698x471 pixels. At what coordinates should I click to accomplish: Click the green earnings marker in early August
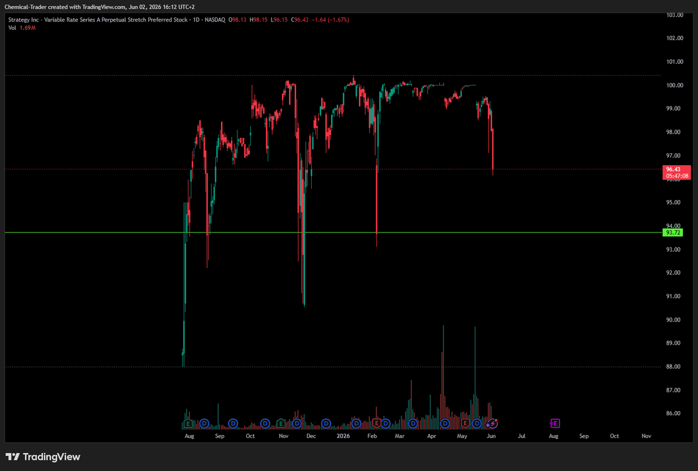click(188, 423)
